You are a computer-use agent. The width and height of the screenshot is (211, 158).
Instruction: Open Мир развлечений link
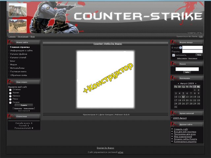tap(183, 137)
